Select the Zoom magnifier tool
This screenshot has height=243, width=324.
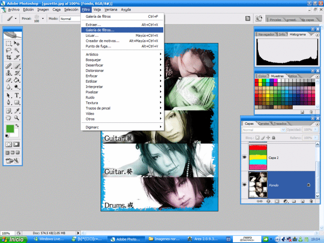(x=17, y=118)
